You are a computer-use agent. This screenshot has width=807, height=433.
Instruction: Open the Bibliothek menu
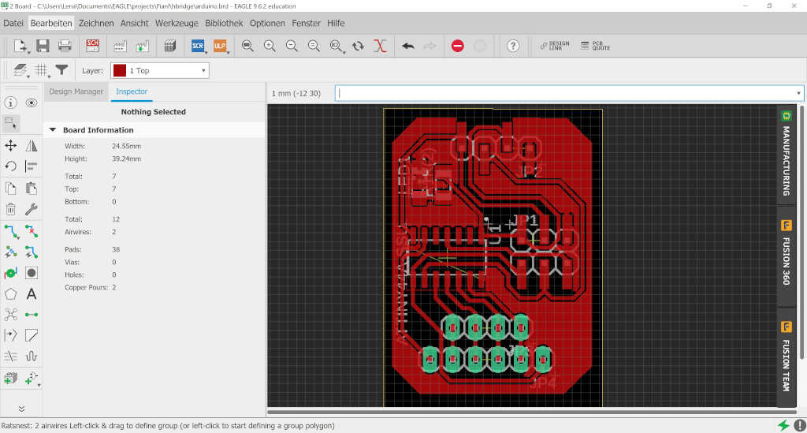click(x=225, y=23)
